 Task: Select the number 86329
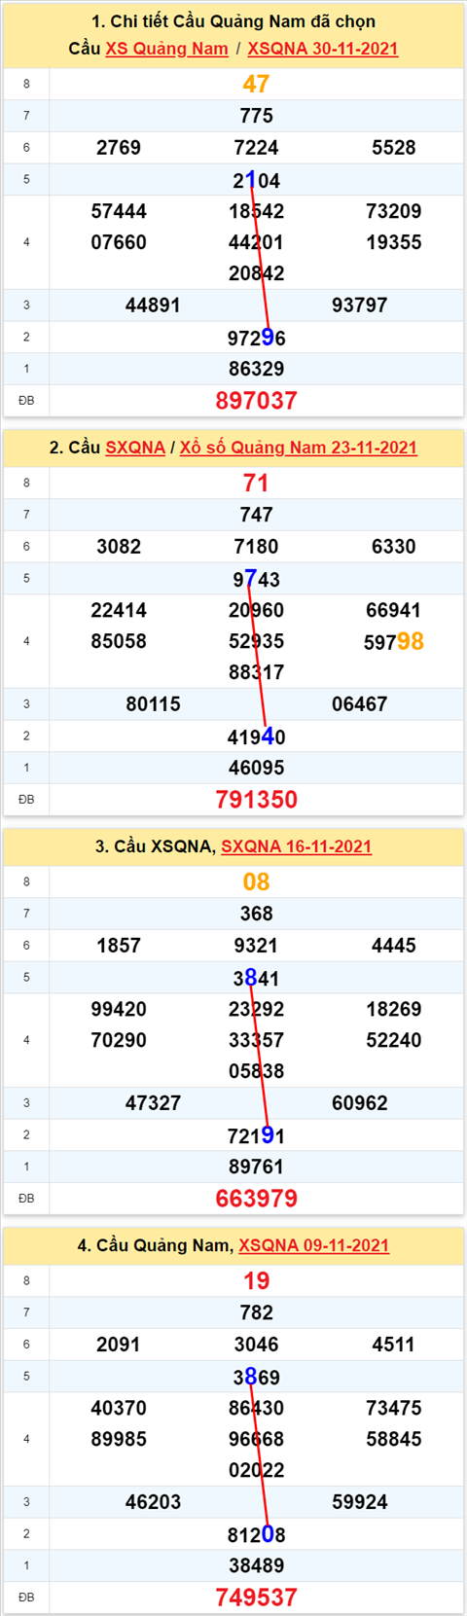256,369
